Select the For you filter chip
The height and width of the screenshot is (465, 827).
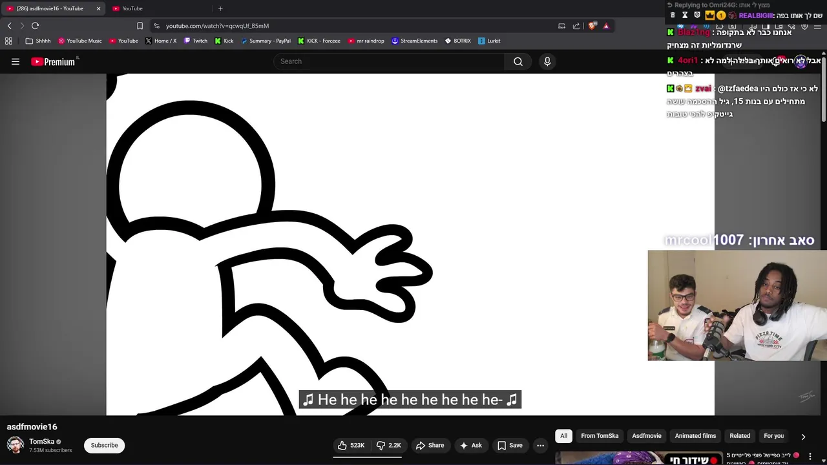(774, 436)
